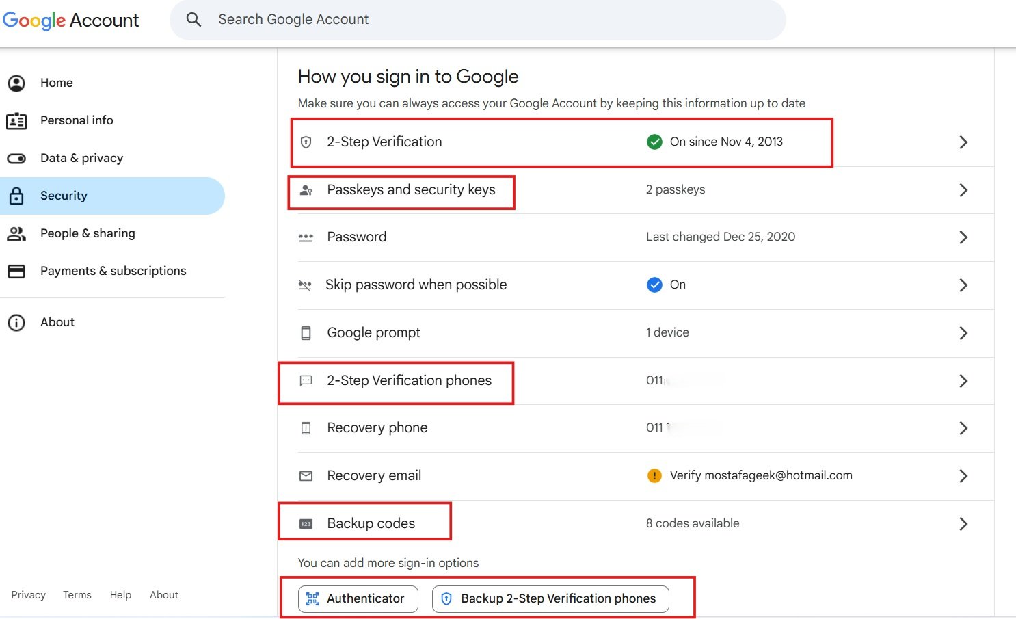Screen dimensions: 1016x619
Task: Click the blue check next to On
Action: (654, 285)
